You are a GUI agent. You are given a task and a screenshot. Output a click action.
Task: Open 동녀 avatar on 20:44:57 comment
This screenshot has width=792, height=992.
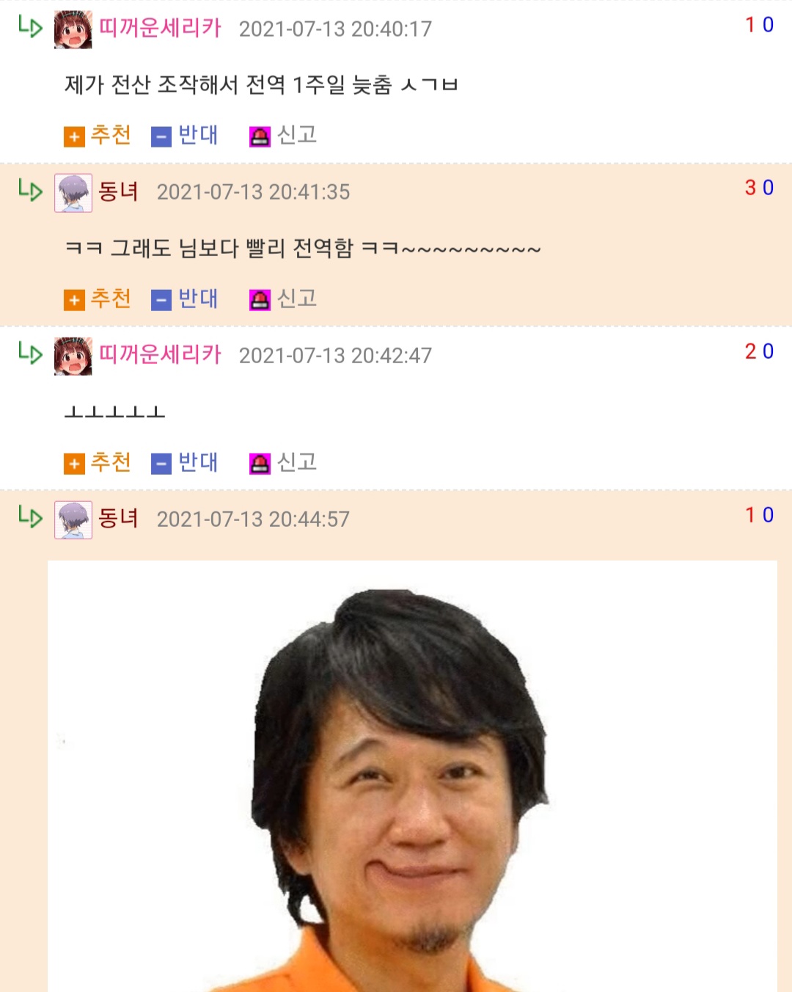(73, 520)
